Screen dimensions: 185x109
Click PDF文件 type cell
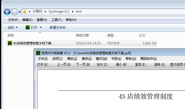[x=113, y=43]
